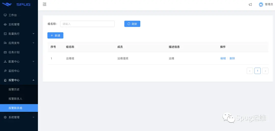Select page 1 in pagination

[257, 71]
